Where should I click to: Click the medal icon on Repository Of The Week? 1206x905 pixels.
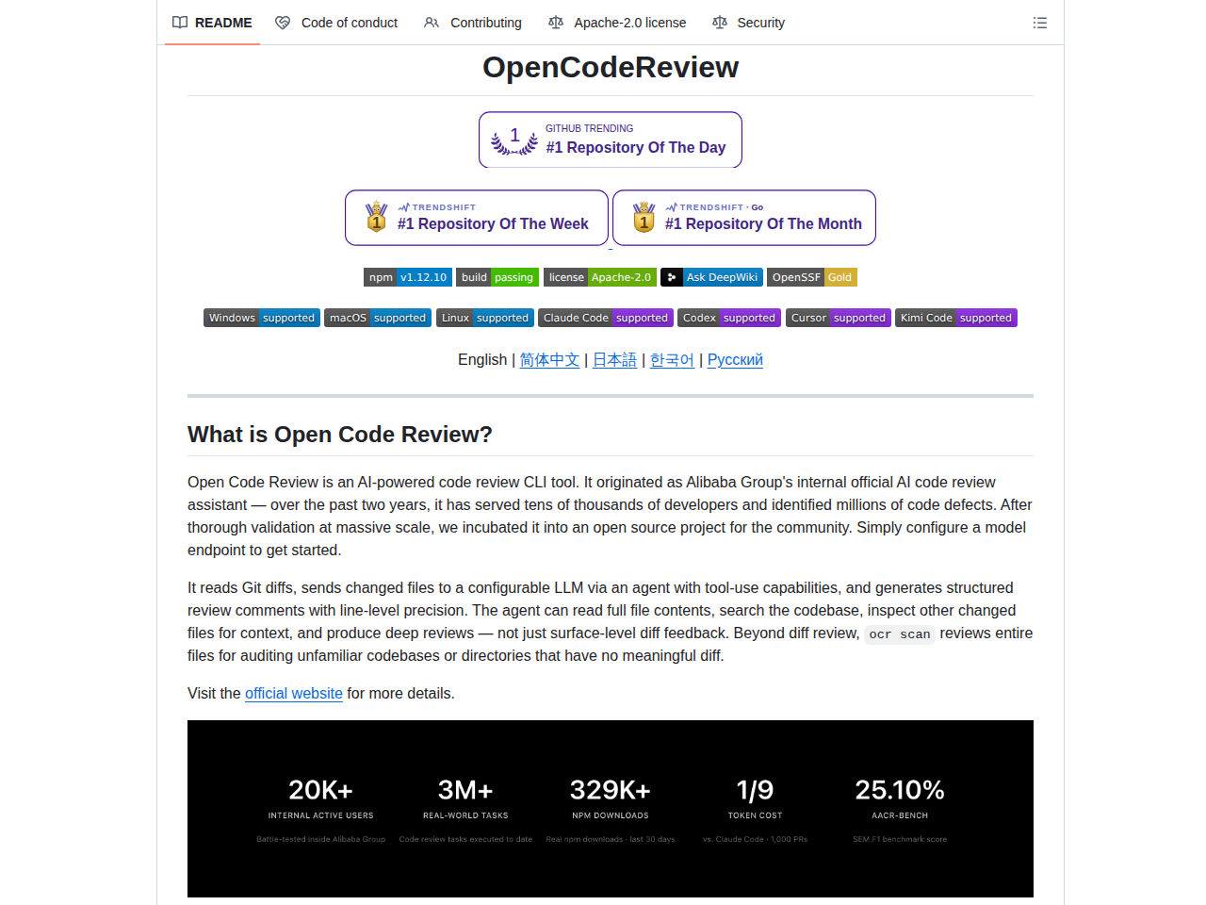click(377, 217)
